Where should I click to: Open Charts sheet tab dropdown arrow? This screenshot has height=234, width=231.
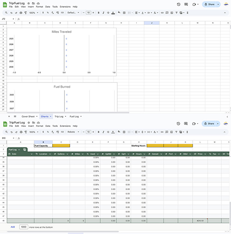[50, 116]
